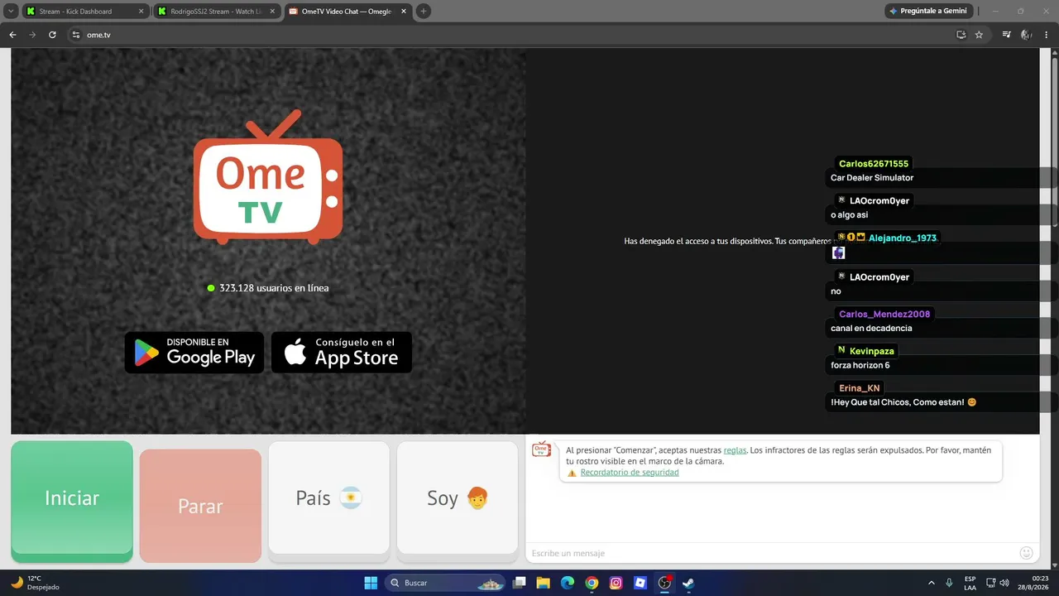Screen dimensions: 1059x596
Task: Switch ESP LAA keyboard language
Action: pyautogui.click(x=970, y=583)
